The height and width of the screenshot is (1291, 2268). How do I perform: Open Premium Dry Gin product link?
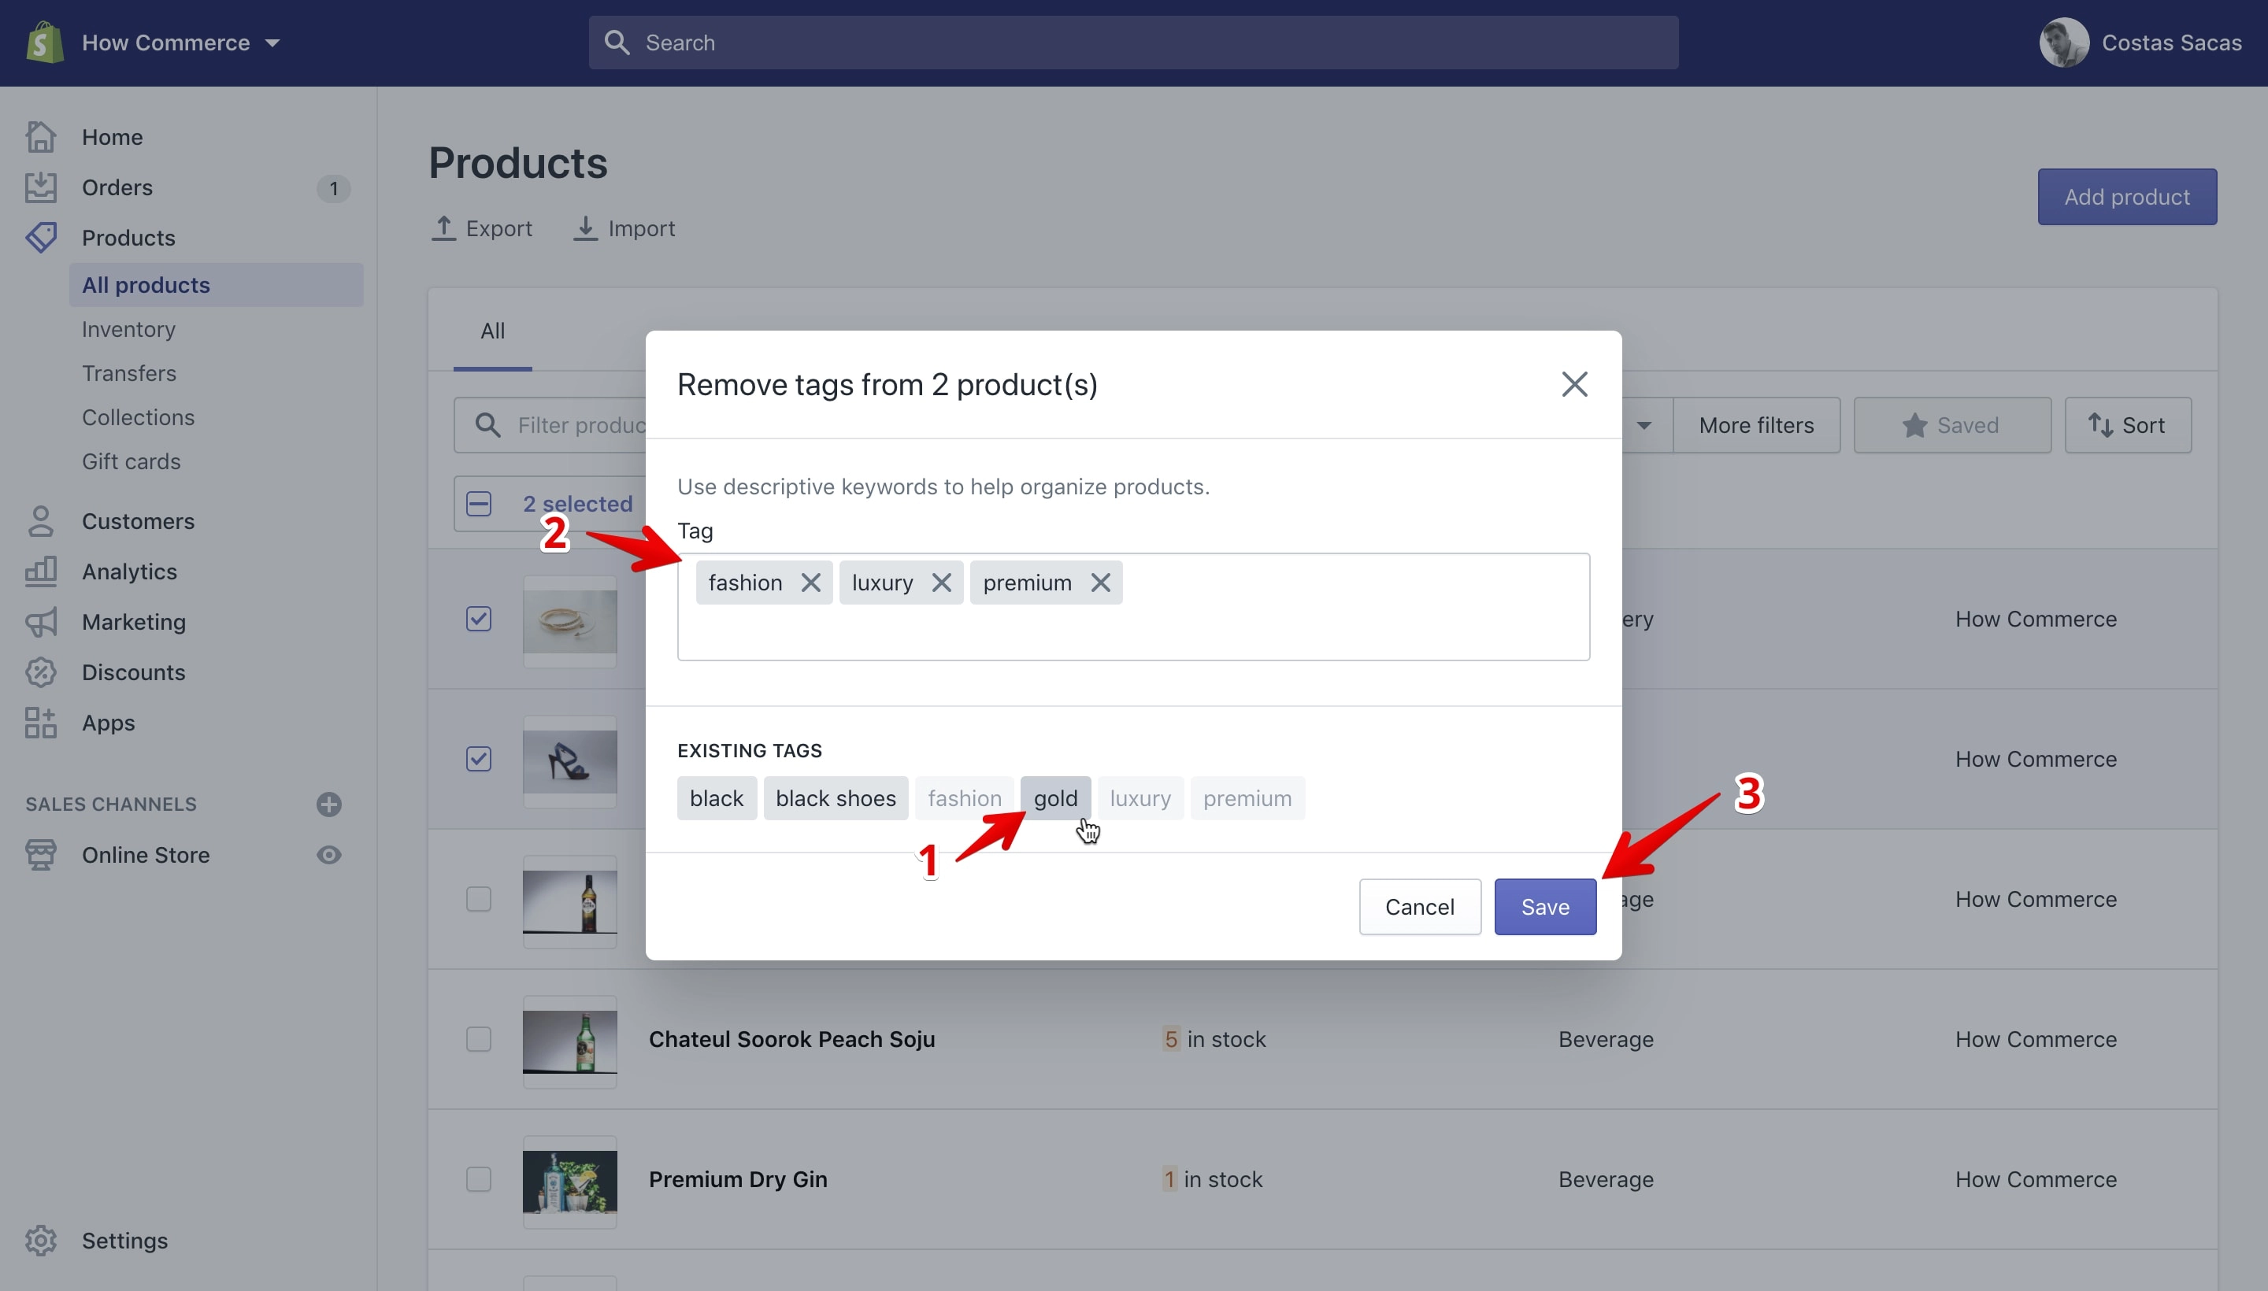coord(738,1179)
